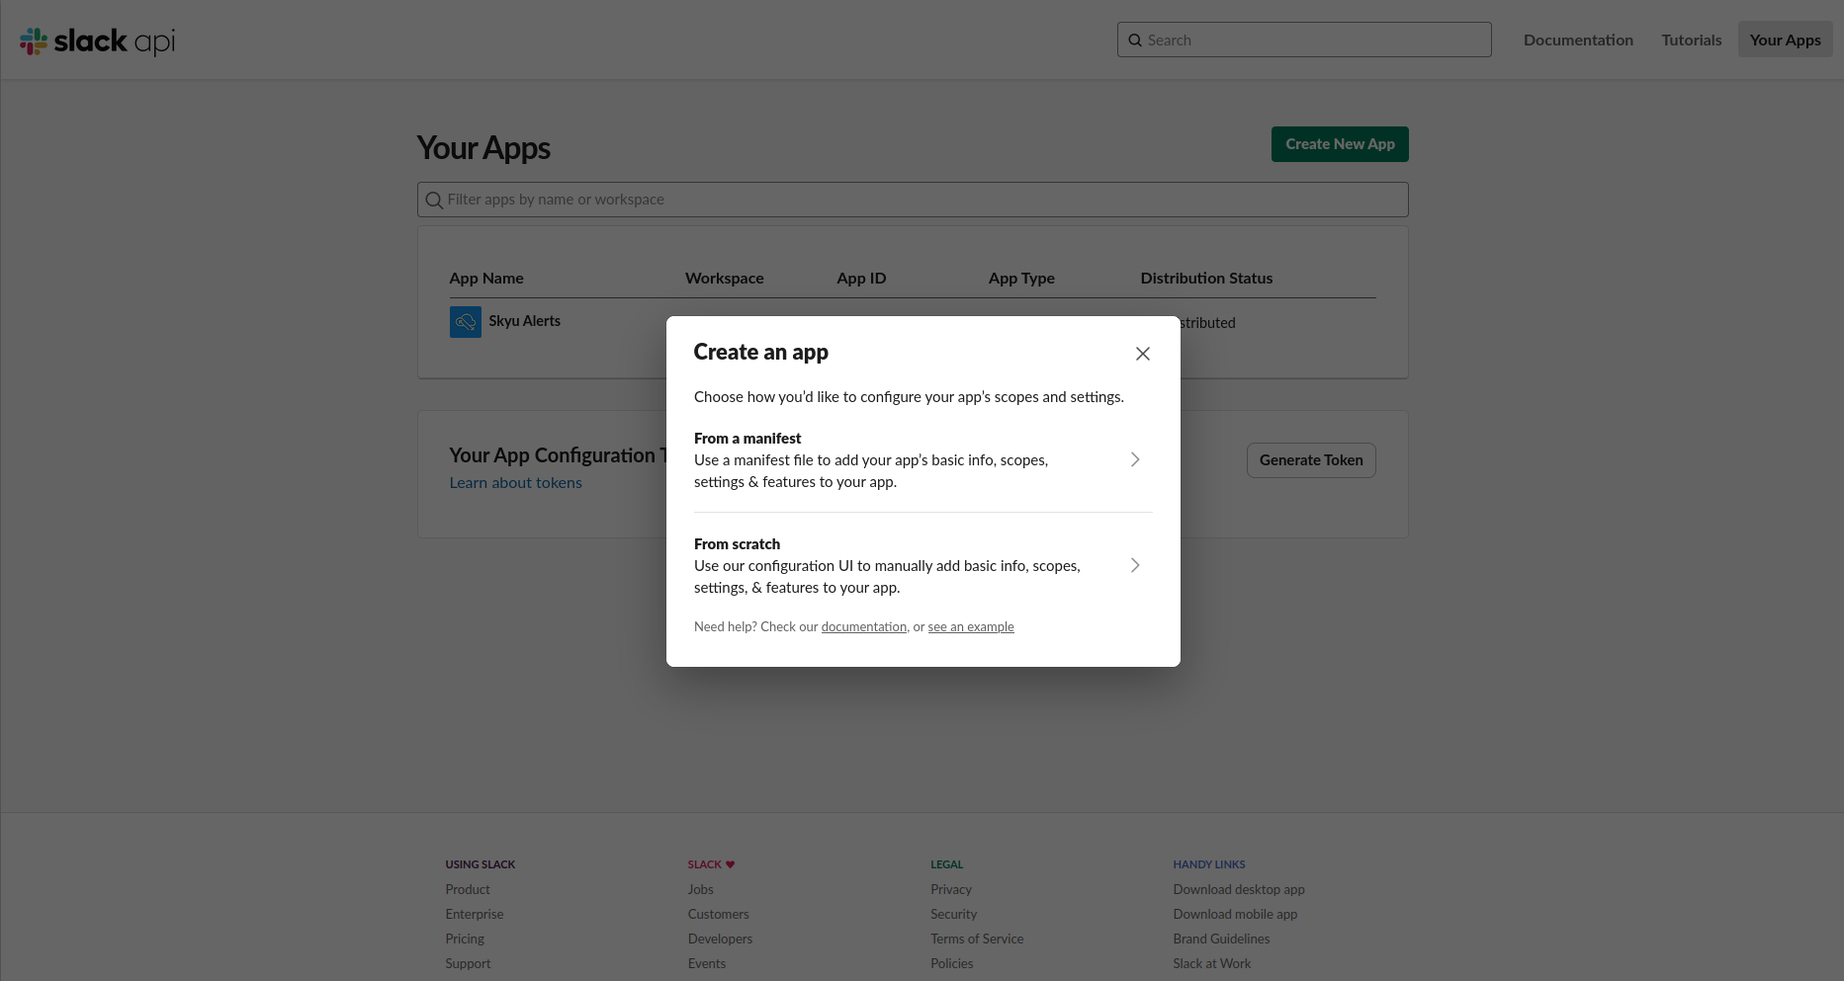Click the heart icon next to SLACK
The width and height of the screenshot is (1844, 981).
point(730,864)
